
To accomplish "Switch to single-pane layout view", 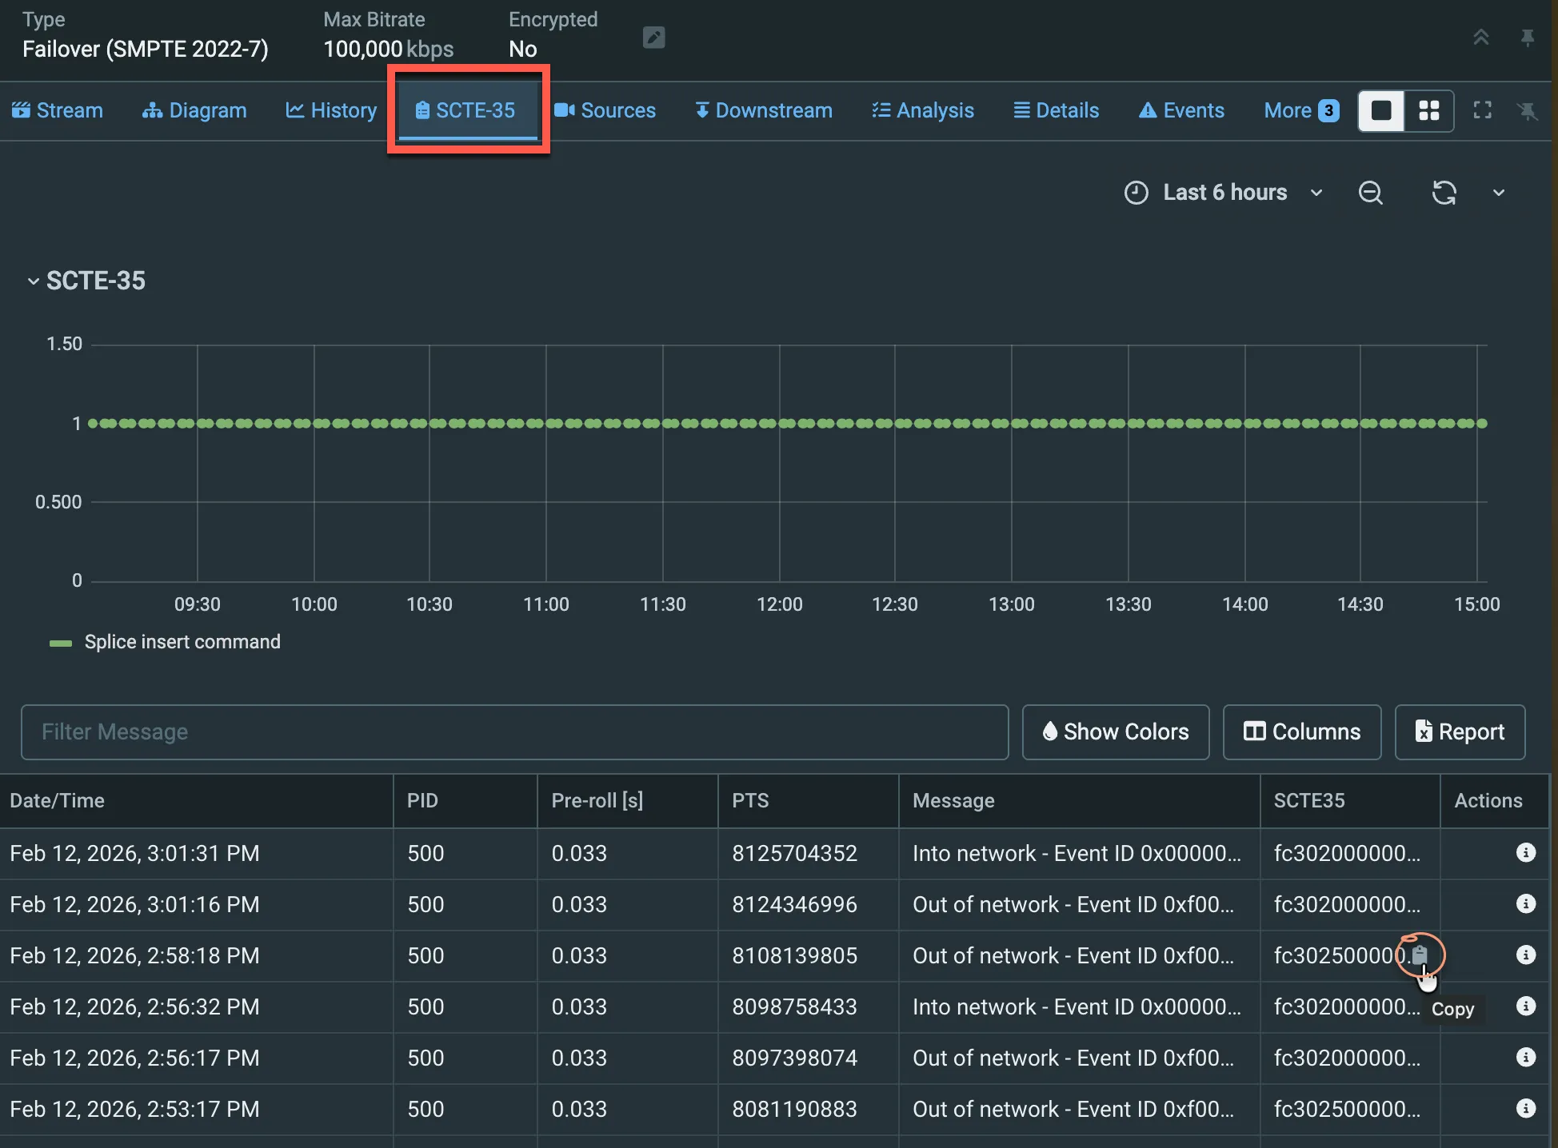I will [x=1381, y=110].
